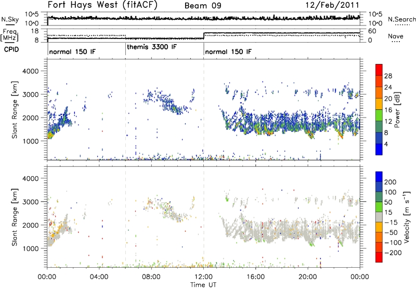Click the "4" Power colorbar tick label

386,144
